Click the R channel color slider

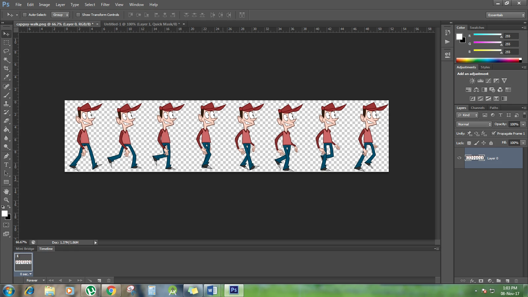(487, 35)
